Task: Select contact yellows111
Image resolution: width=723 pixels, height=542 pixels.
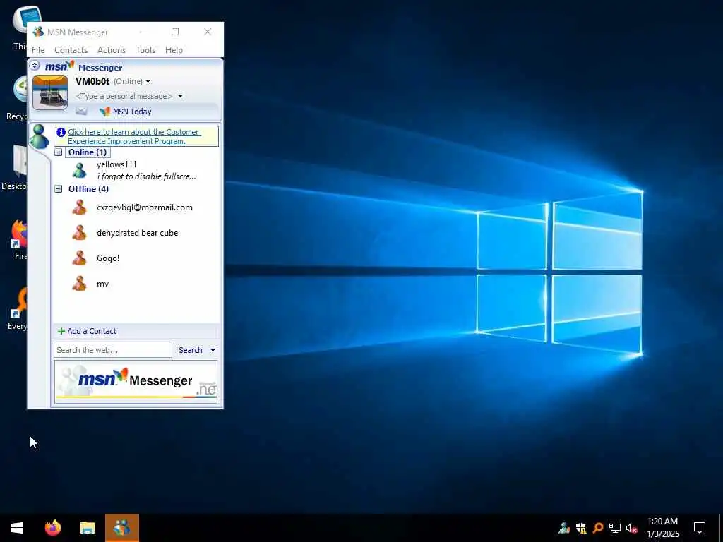Action: tap(116, 164)
